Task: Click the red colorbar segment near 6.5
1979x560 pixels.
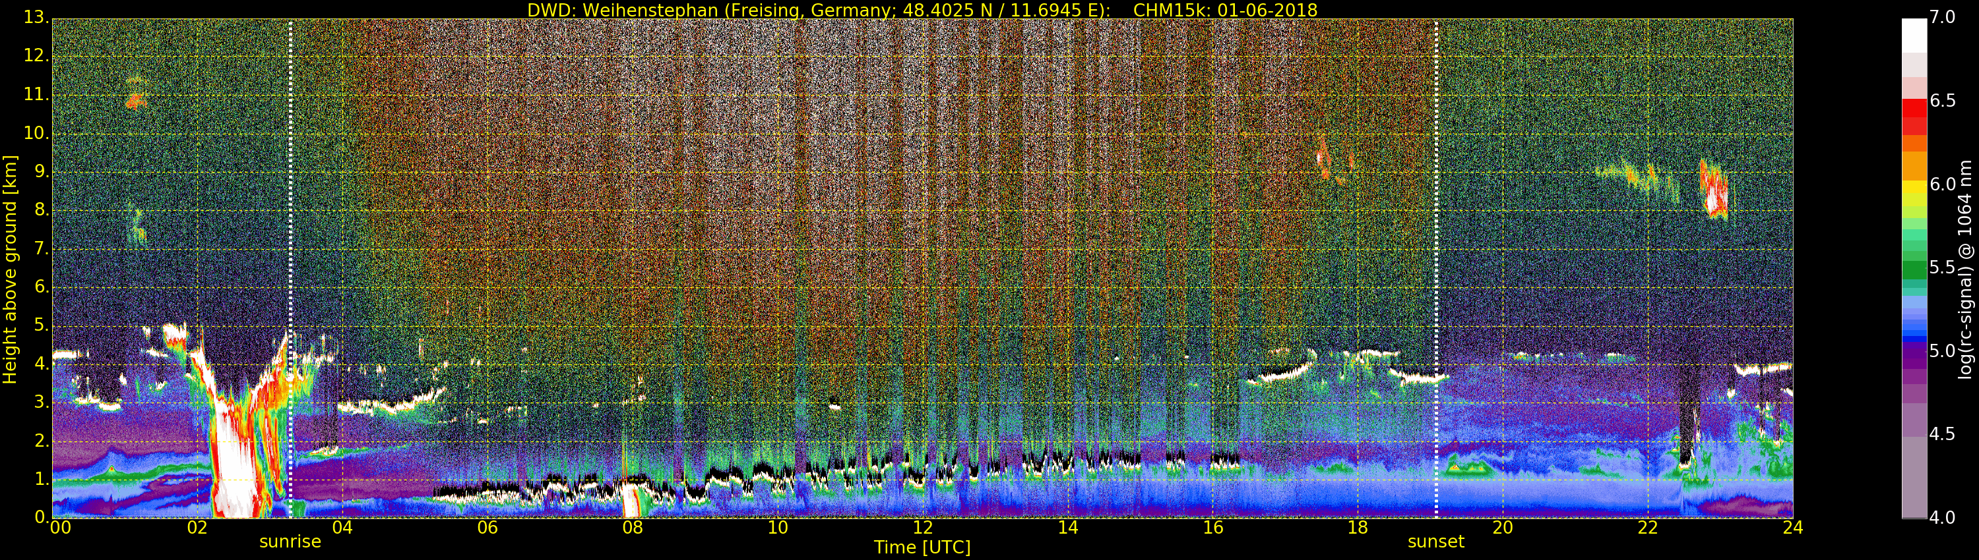Action: tap(1914, 109)
